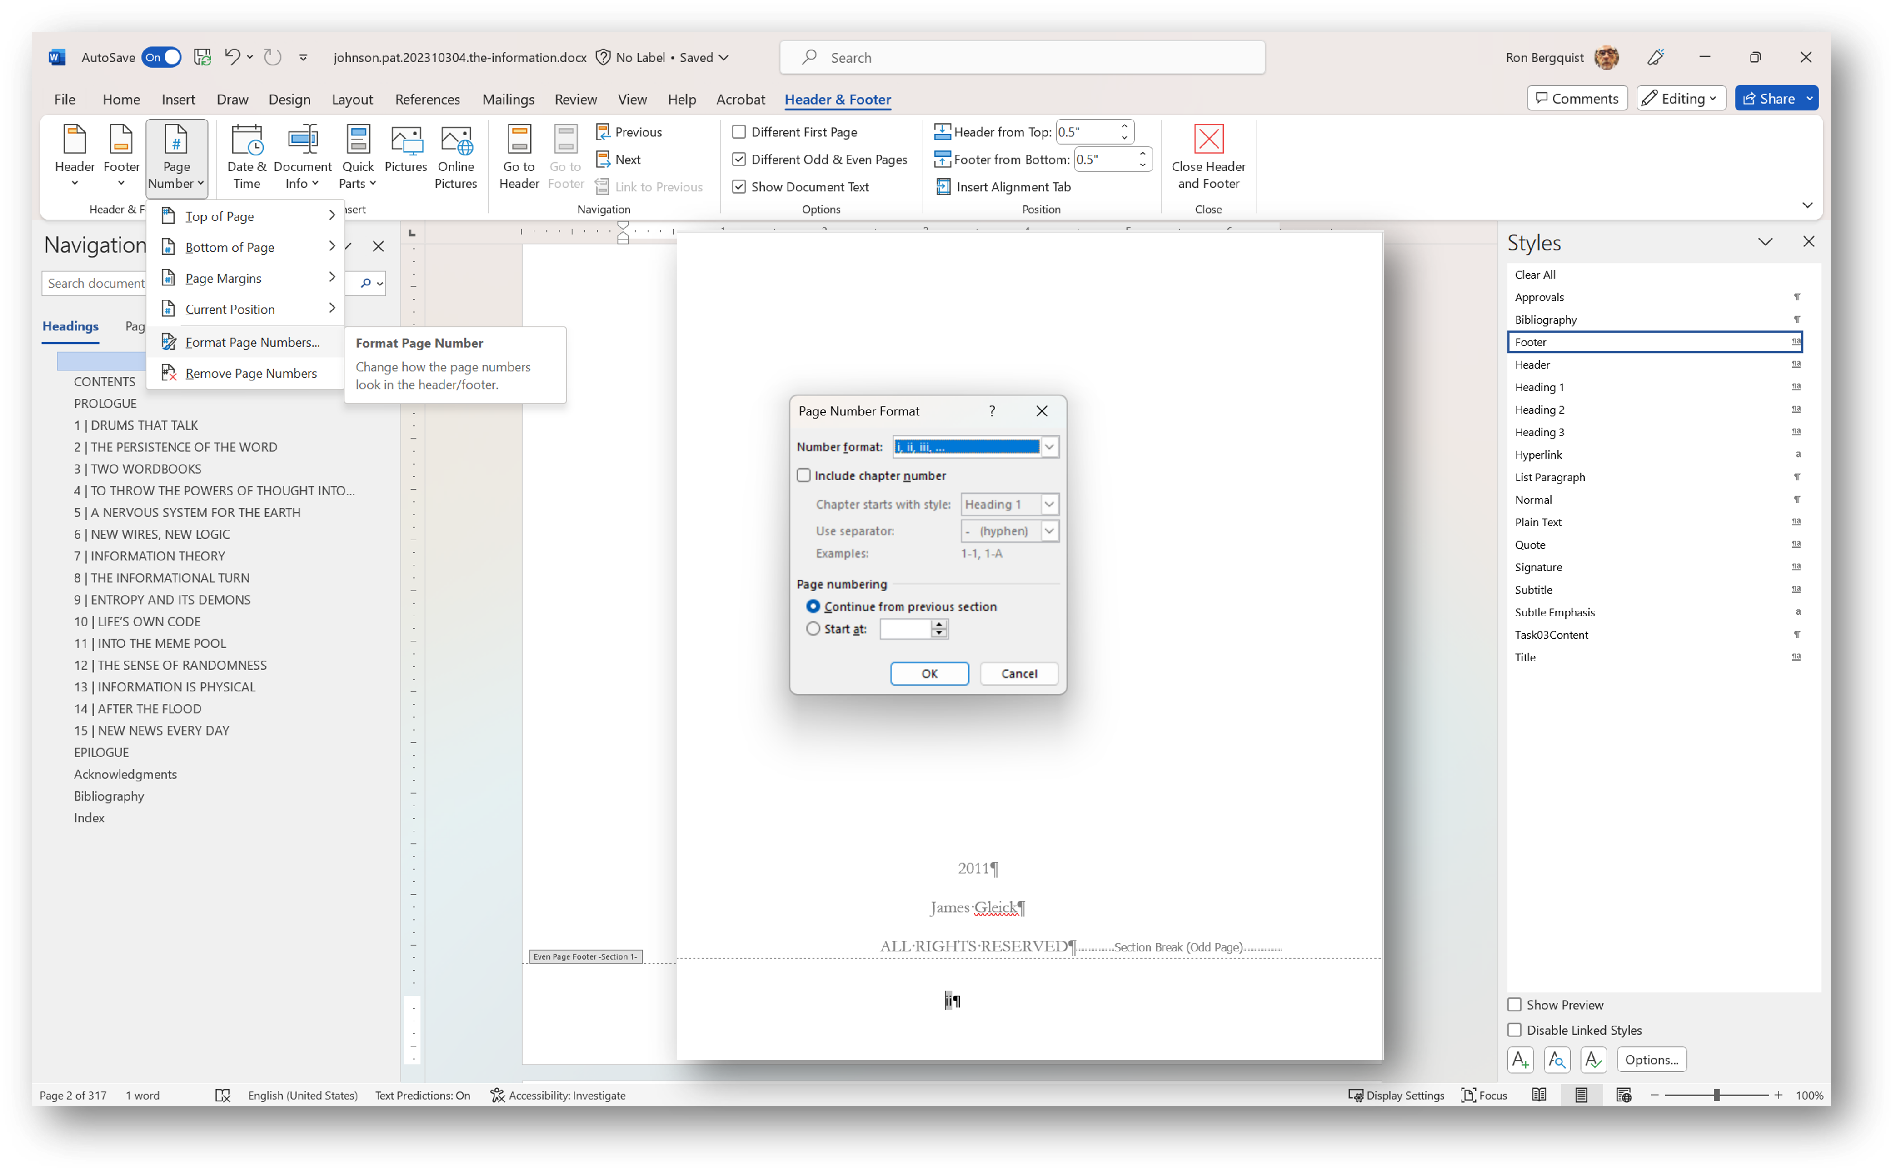Enable the Different First Page checkbox
The height and width of the screenshot is (1171, 1896).
[739, 132]
